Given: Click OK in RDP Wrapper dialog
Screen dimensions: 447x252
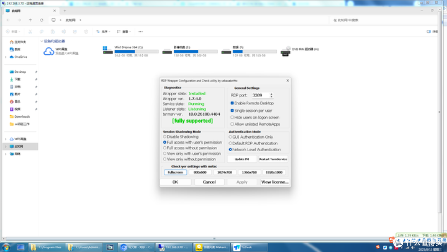Looking at the screenshot, I should tap(175, 182).
